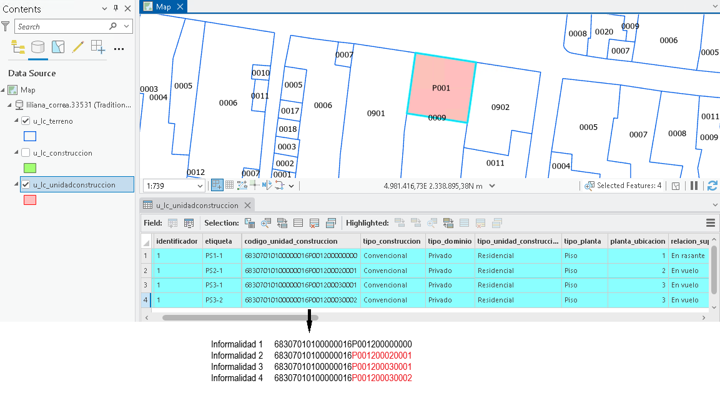Collapse the liliana_correa database tree node
Image resolution: width=720 pixels, height=398 pixels.
coord(9,105)
